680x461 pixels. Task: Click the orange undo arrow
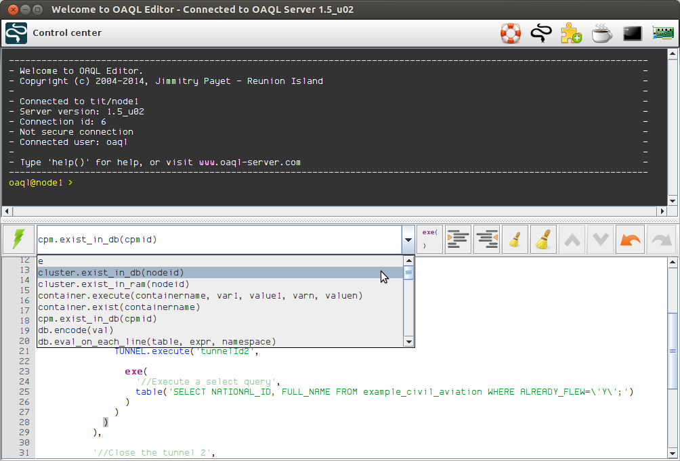pos(629,240)
